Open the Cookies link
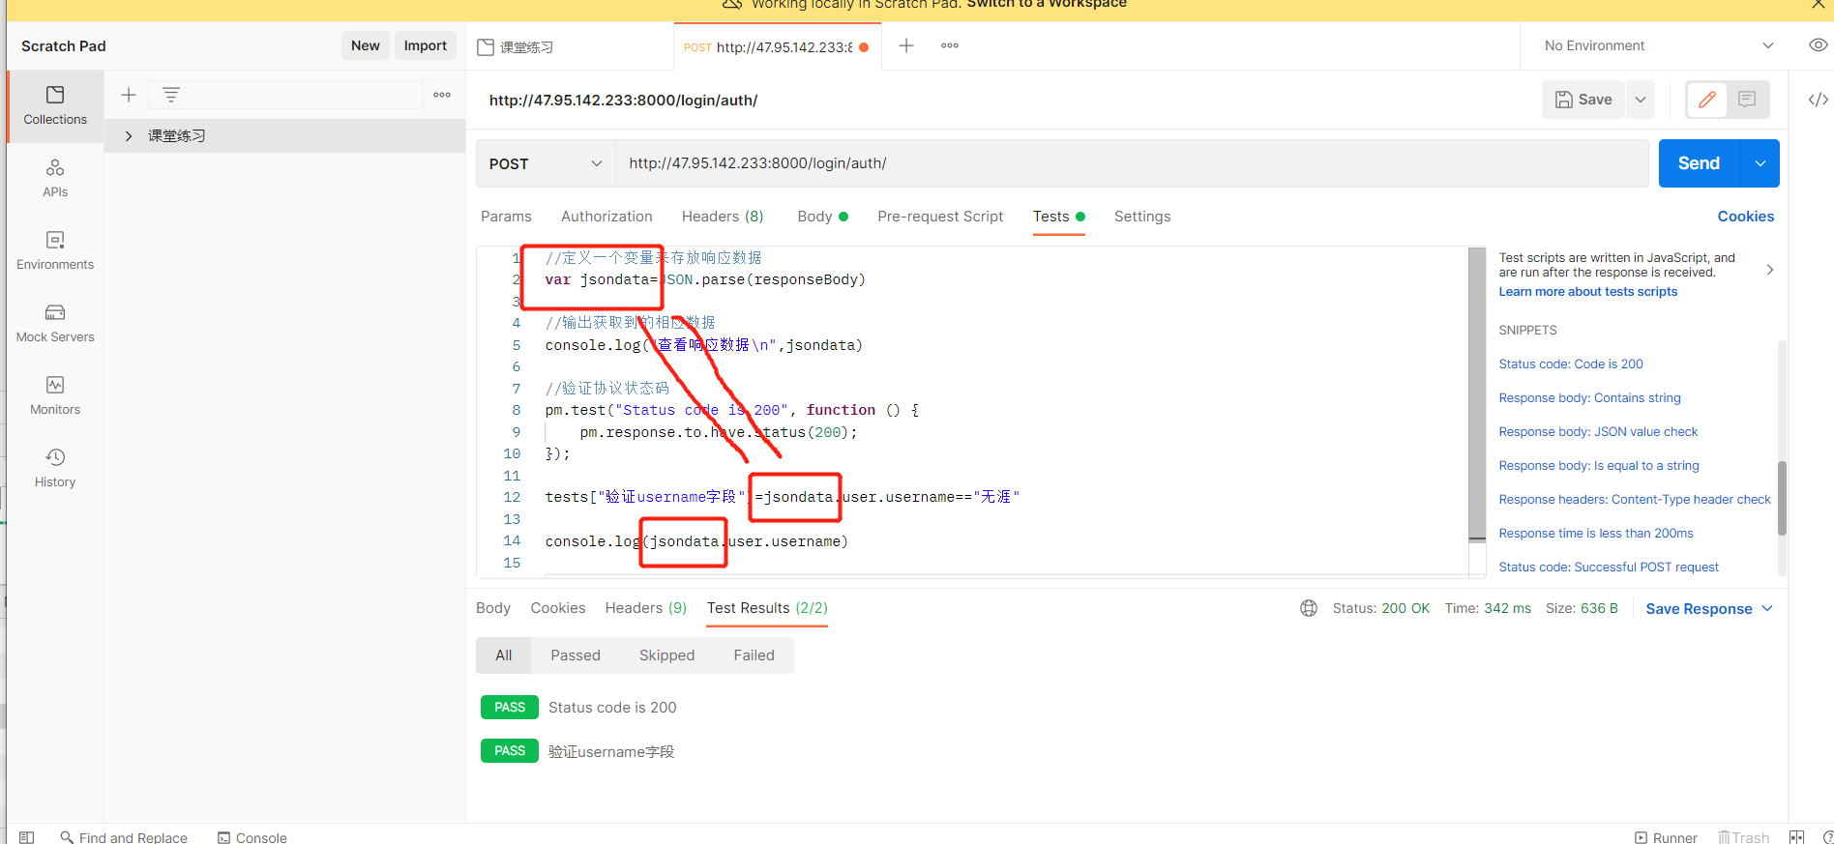Image resolution: width=1834 pixels, height=844 pixels. [1746, 217]
